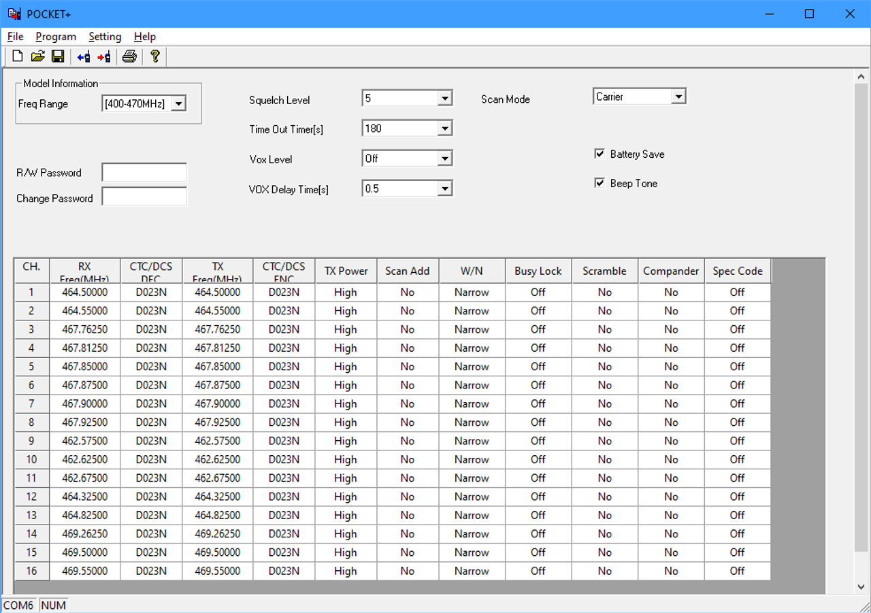Click the vertical scrollbar down arrow
Viewport: 871px width, 613px height.
[861, 586]
